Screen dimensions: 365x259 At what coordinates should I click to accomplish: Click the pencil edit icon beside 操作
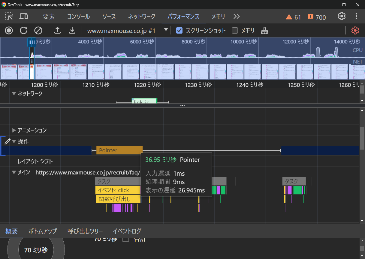[8, 141]
